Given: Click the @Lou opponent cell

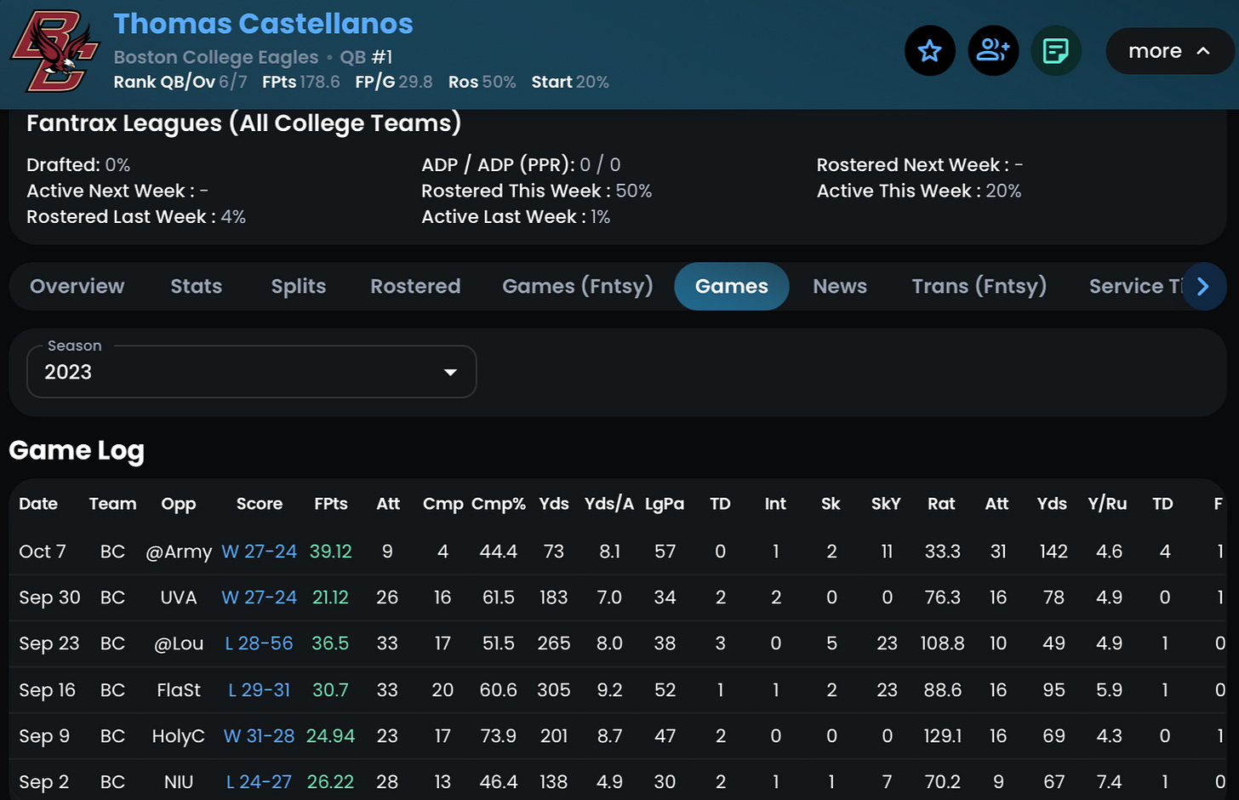Looking at the screenshot, I should [179, 643].
